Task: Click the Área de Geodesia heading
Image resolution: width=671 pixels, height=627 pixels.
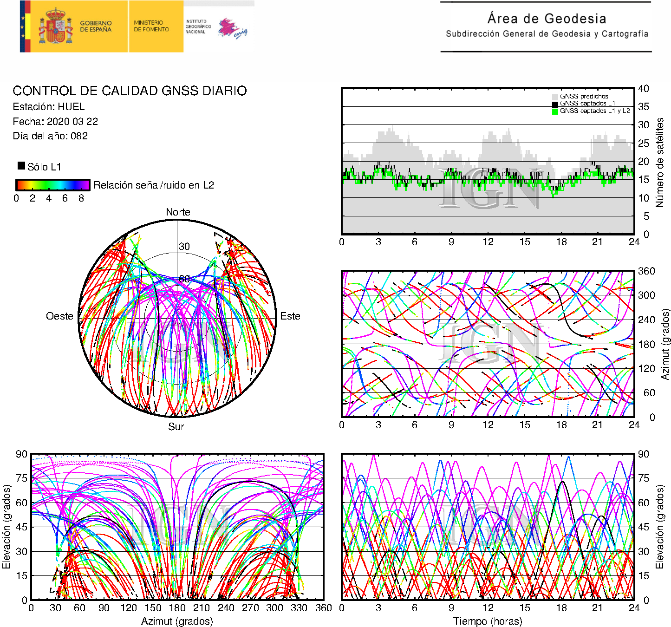Action: pos(547,19)
